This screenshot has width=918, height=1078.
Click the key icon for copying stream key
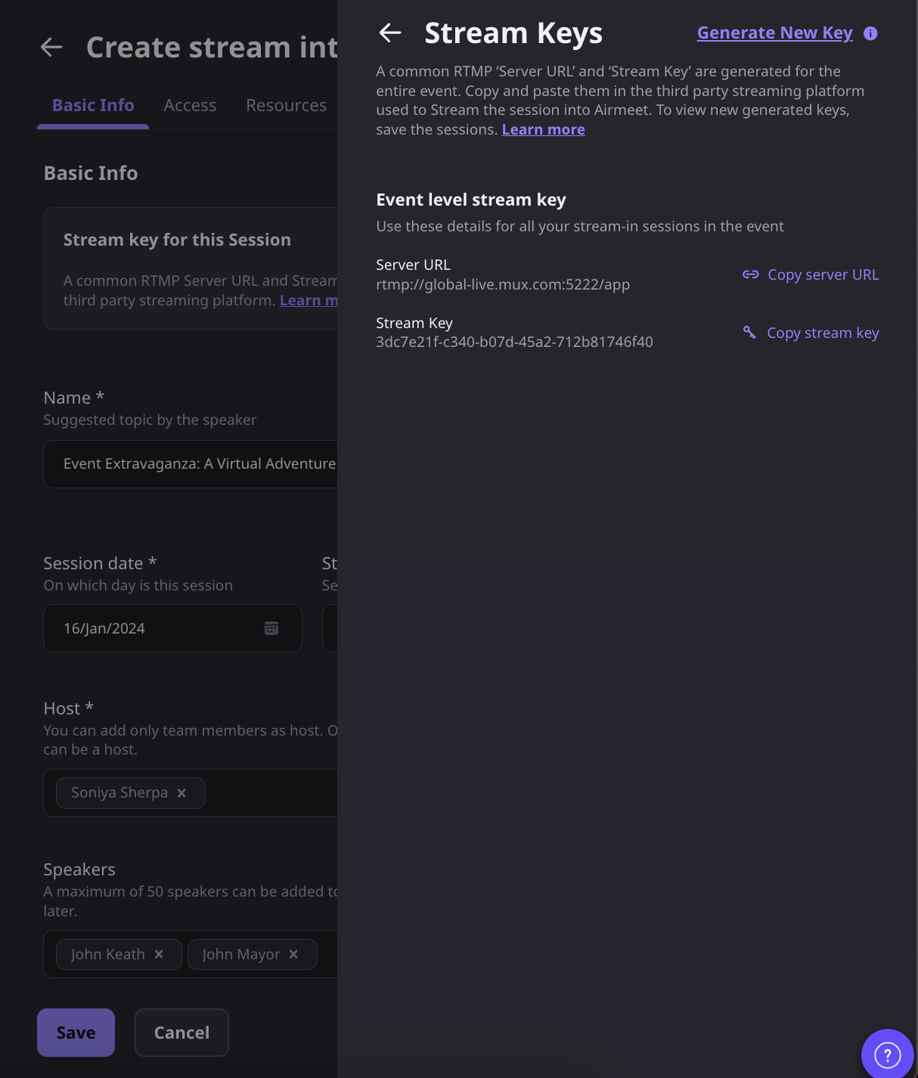[x=749, y=333]
